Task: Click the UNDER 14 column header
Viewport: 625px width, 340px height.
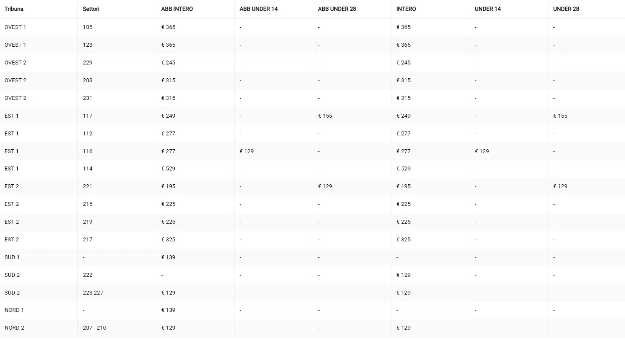Action: coord(487,9)
